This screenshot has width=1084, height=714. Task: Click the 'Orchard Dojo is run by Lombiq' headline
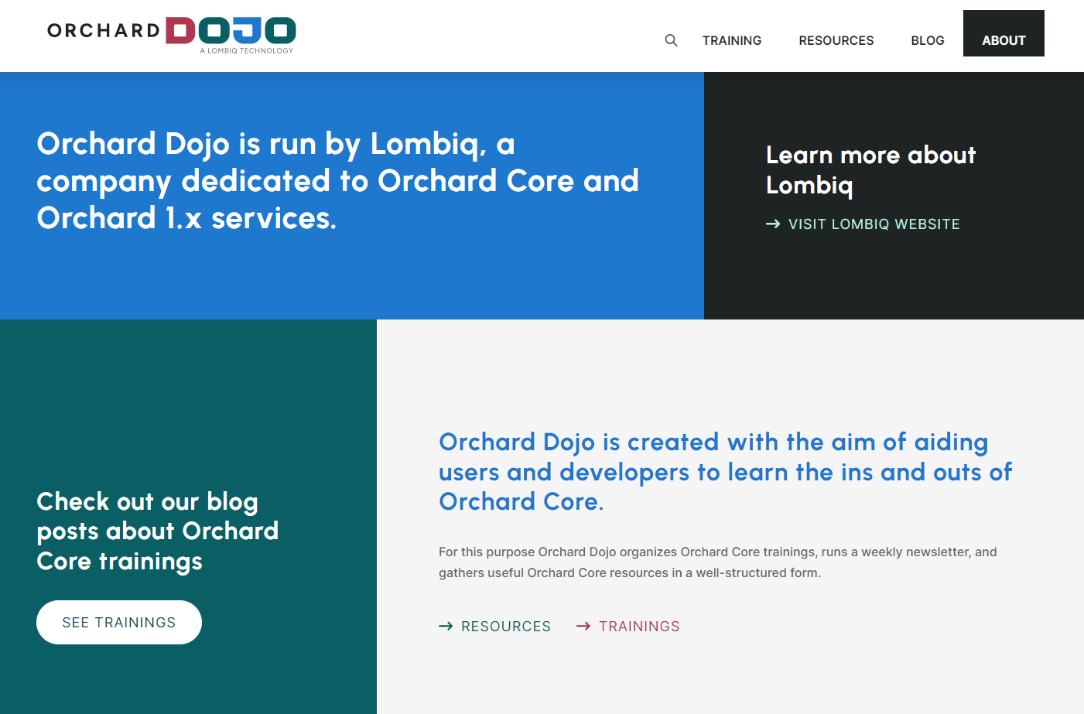point(338,181)
